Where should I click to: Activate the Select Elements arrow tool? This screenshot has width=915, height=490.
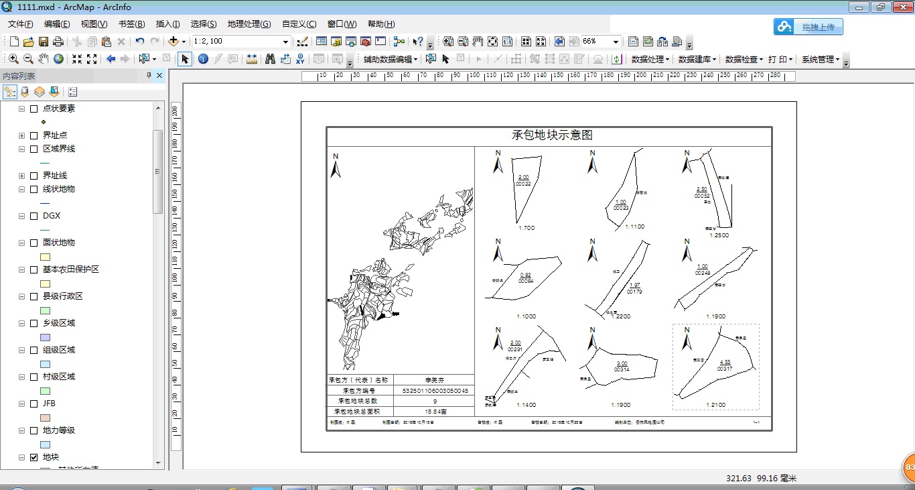[x=185, y=59]
